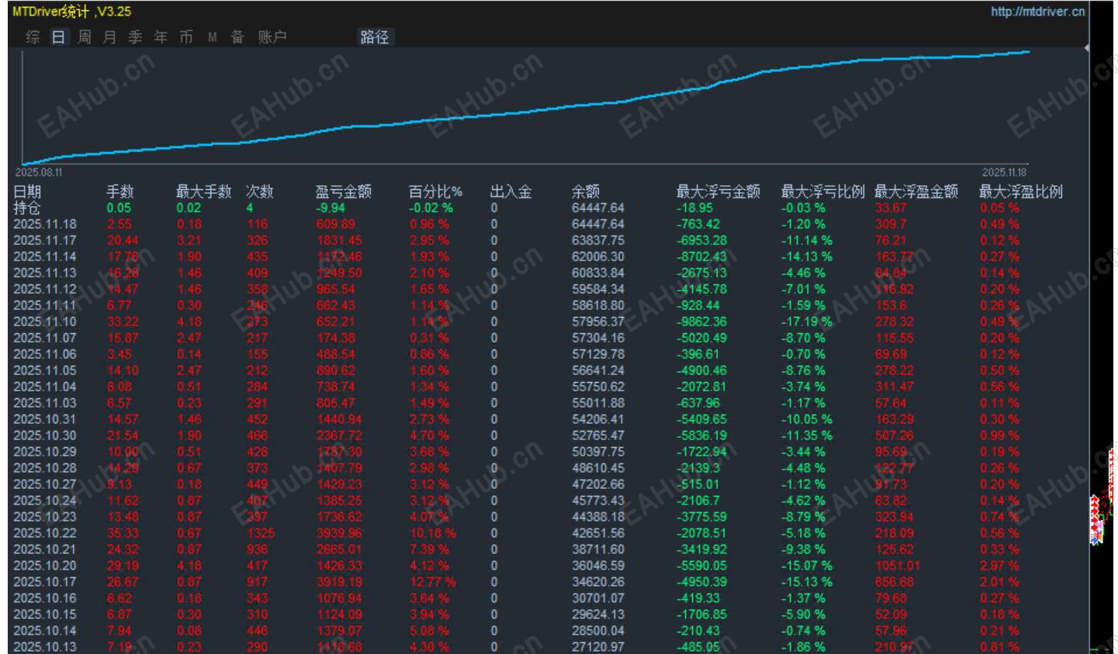Screen dimensions: 1118x654
Task: Click balance 38711.60 for 2025.10.21
Action: point(598,549)
